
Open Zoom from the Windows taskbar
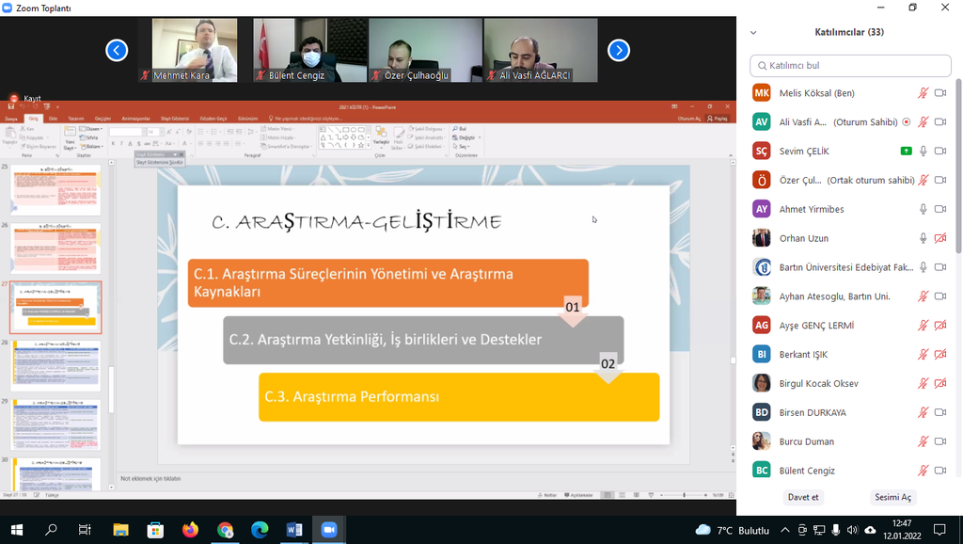(329, 530)
